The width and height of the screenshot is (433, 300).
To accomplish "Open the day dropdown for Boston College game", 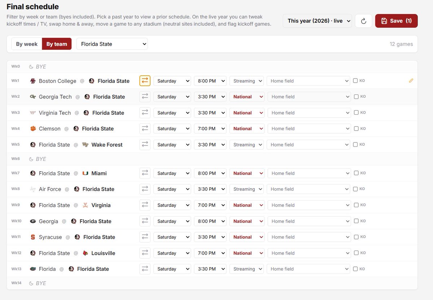I will 172,81.
